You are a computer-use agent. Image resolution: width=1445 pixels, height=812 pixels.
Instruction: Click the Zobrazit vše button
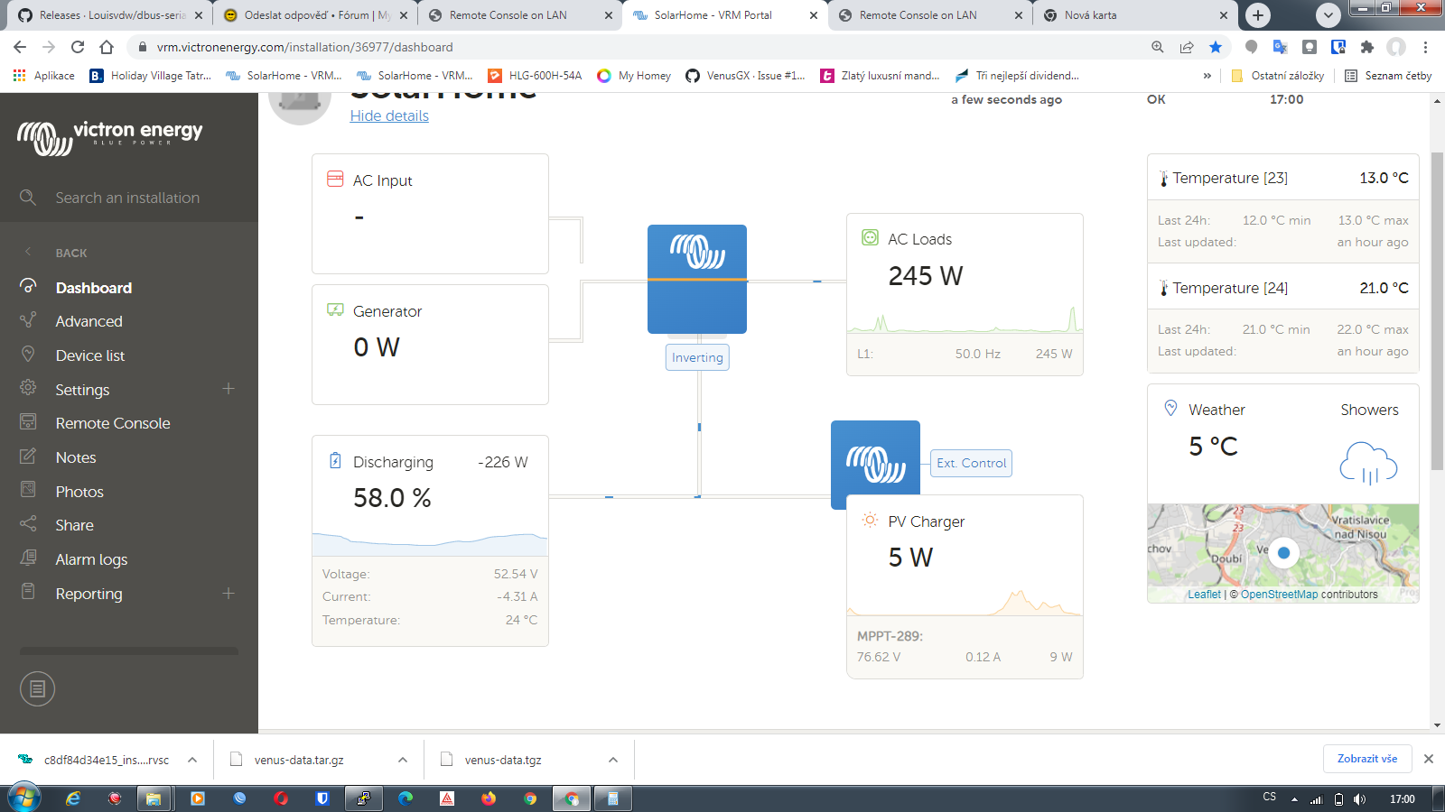(x=1366, y=759)
